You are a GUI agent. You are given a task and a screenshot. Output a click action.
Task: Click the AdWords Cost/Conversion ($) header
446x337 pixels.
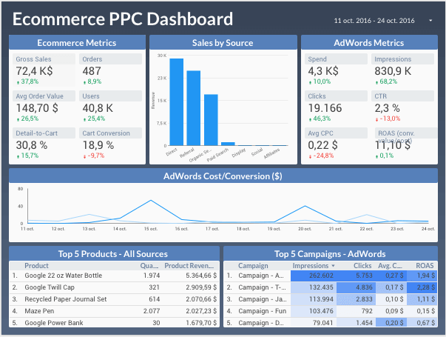coord(223,176)
